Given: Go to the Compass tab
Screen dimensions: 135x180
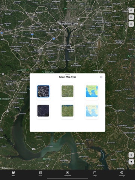Looking at the screenshot, I should tap(67, 174).
